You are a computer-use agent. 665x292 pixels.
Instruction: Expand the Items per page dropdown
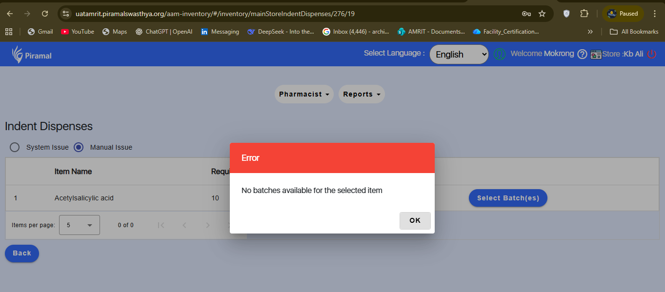[80, 225]
